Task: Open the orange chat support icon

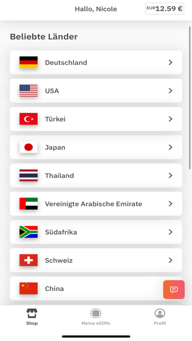Action: [x=174, y=289]
